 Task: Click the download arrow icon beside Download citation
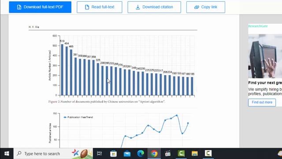[138, 7]
